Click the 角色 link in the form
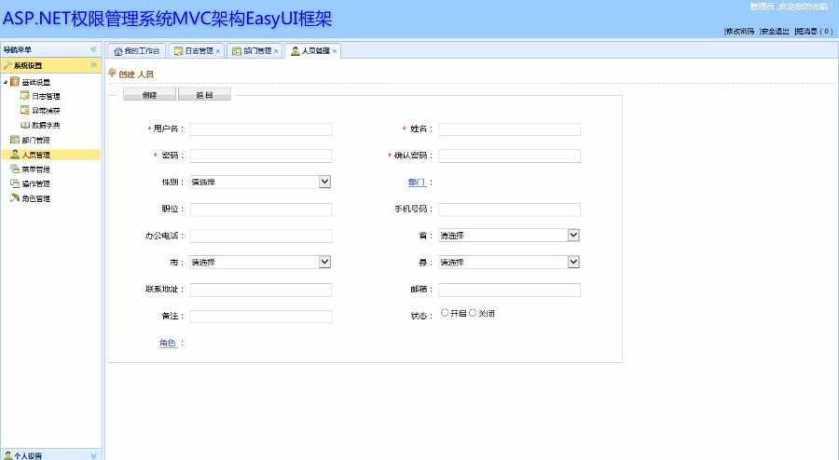The width and height of the screenshot is (839, 460). (168, 343)
